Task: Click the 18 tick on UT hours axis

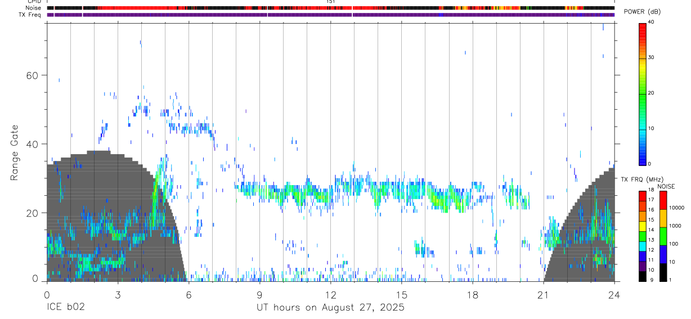Action: tap(472, 295)
